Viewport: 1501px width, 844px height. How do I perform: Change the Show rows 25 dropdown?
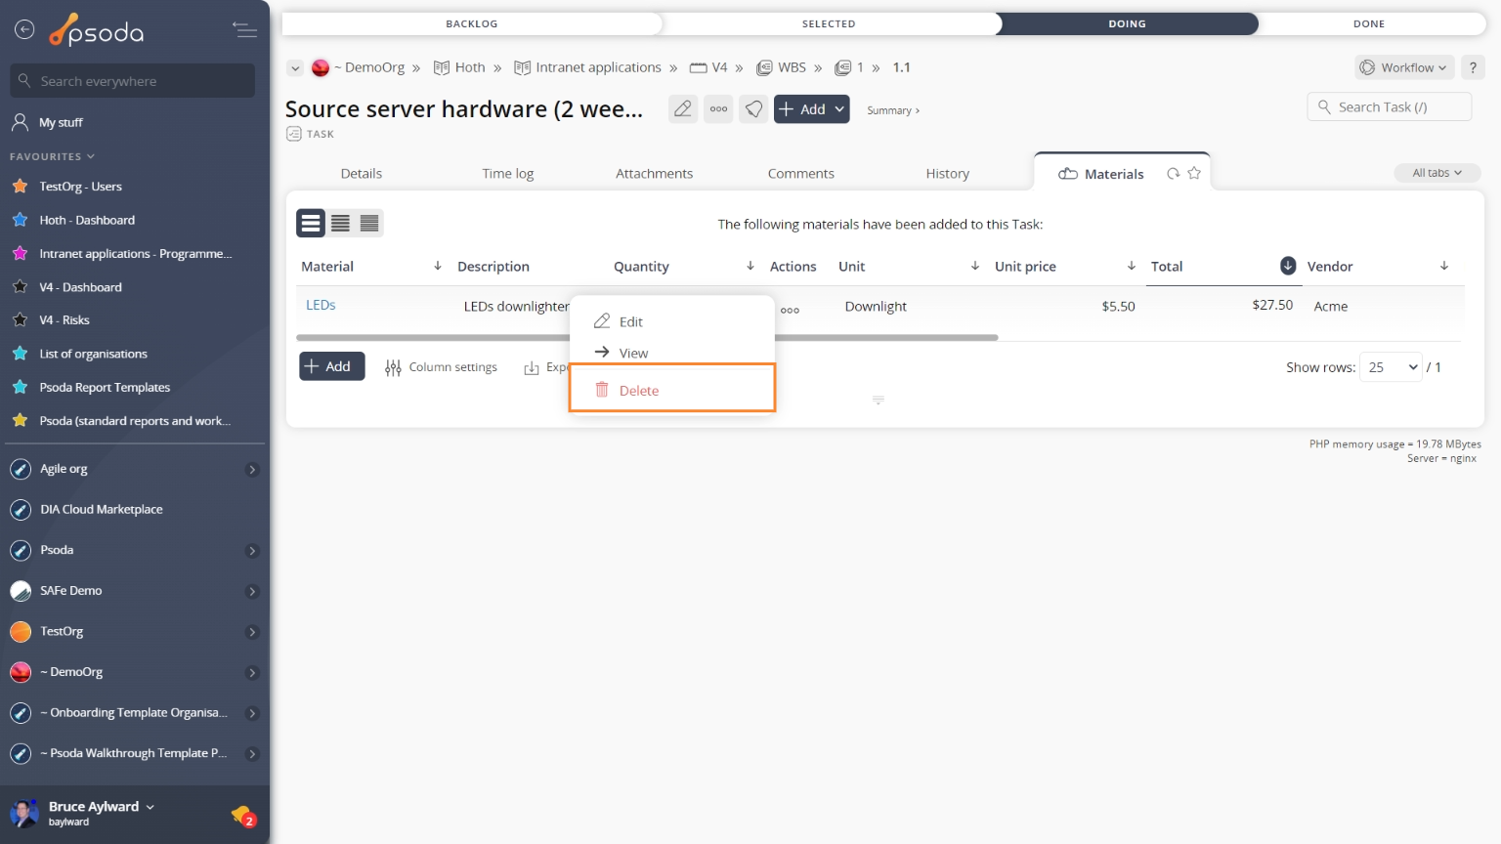click(1392, 367)
